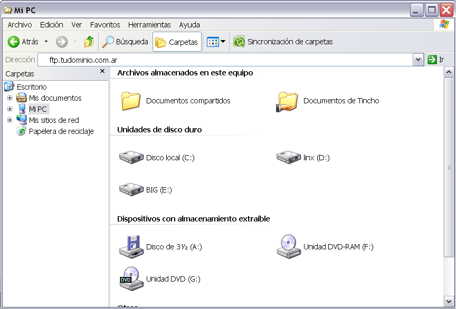Select the Disco de 3½ (A:) floppy icon
This screenshot has width=456, height=309.
pos(131,247)
